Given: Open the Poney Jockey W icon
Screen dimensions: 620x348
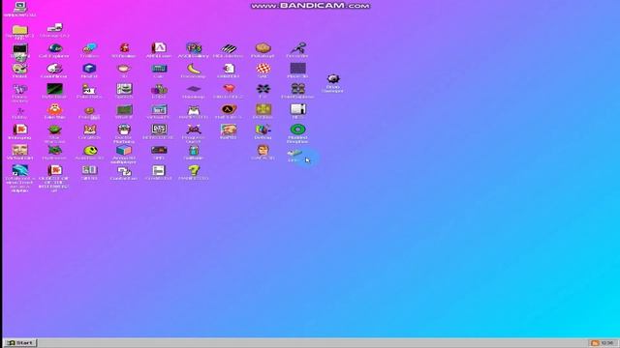Looking at the screenshot, I should [19, 89].
